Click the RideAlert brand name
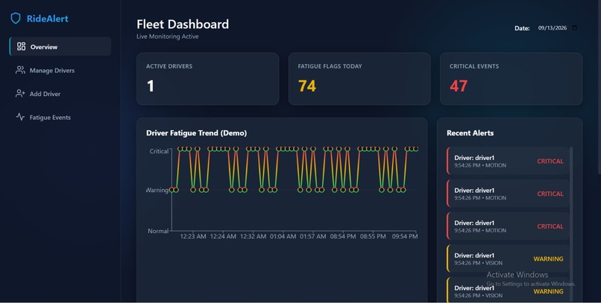 pyautogui.click(x=48, y=19)
